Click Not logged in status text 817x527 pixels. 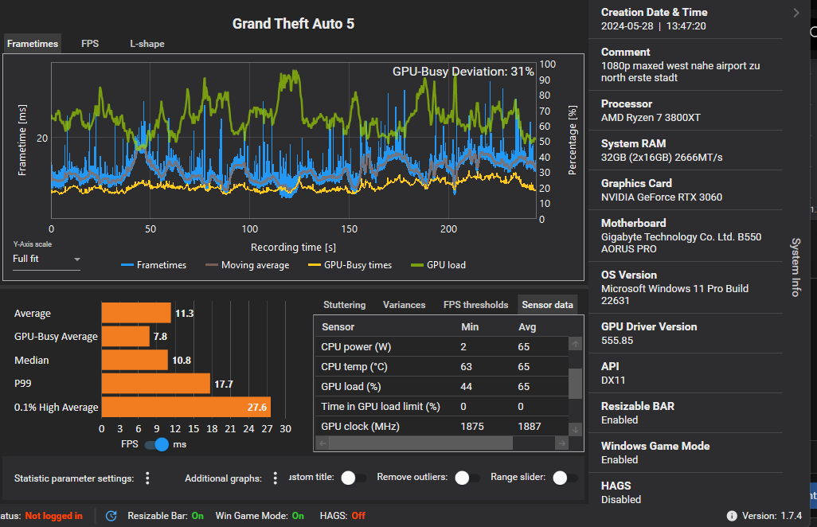click(53, 516)
